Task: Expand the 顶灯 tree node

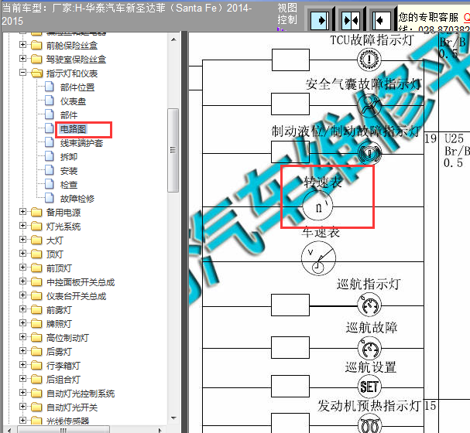Action: tap(22, 254)
